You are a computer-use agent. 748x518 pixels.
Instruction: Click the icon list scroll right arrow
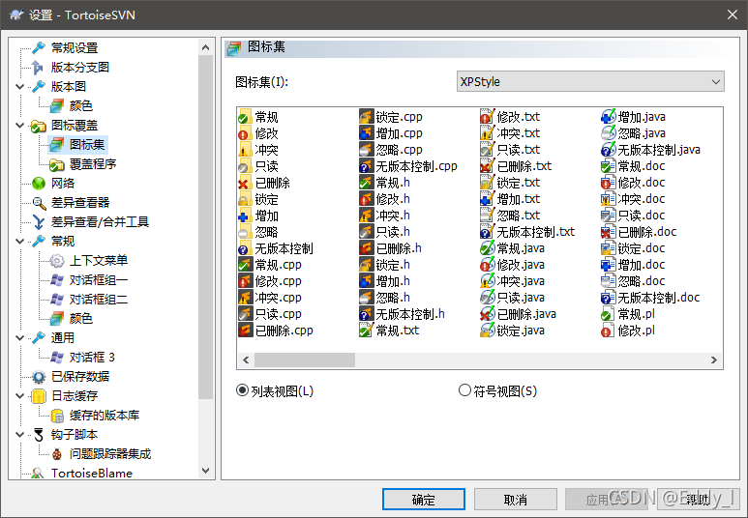coord(714,360)
